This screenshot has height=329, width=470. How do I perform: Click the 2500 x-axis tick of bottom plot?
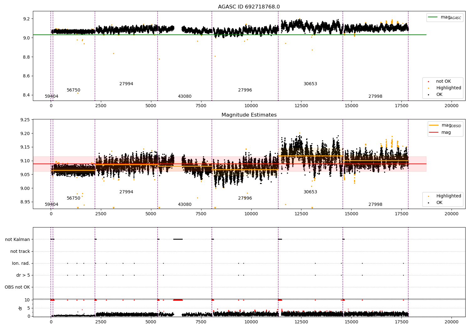click(101, 322)
